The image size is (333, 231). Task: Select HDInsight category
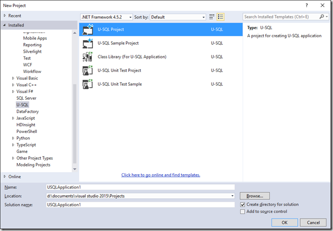click(x=26, y=125)
